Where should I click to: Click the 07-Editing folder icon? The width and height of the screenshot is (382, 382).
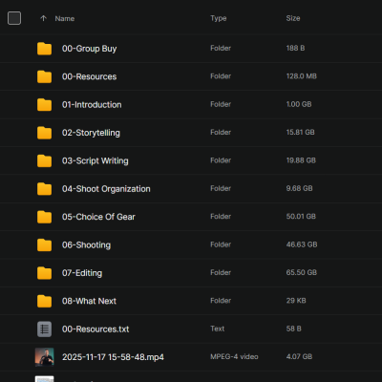click(44, 273)
